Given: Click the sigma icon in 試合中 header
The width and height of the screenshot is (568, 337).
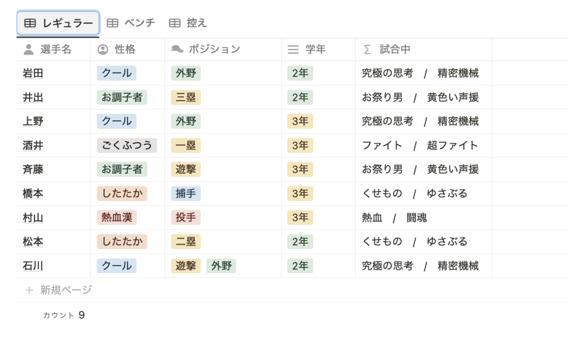Looking at the screenshot, I should 367,49.
